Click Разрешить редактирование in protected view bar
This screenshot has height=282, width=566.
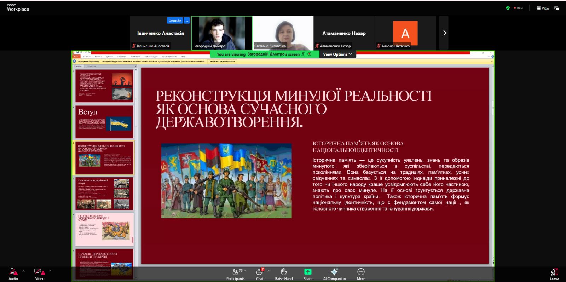click(x=222, y=61)
